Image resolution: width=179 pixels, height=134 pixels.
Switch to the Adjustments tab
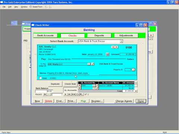[126, 35]
